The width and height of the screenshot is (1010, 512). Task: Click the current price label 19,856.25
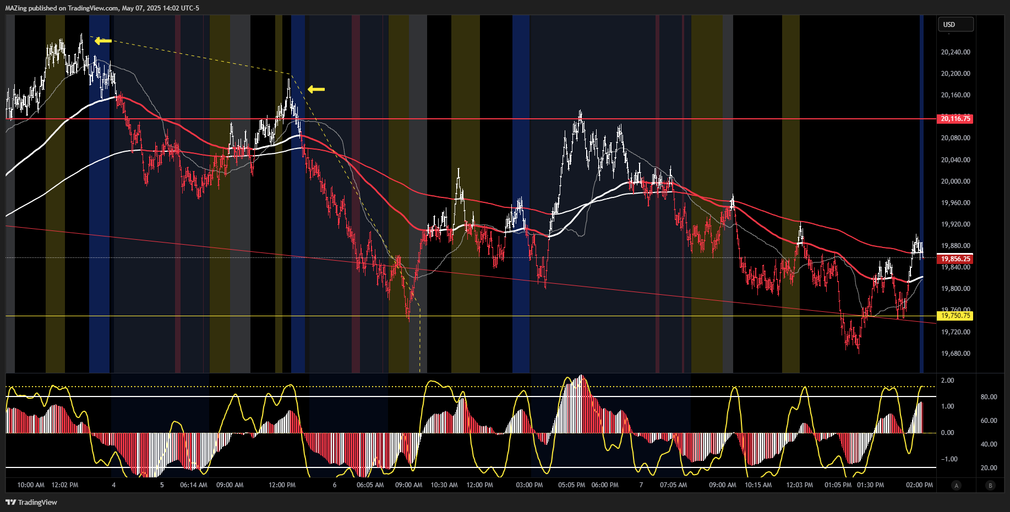pyautogui.click(x=955, y=258)
